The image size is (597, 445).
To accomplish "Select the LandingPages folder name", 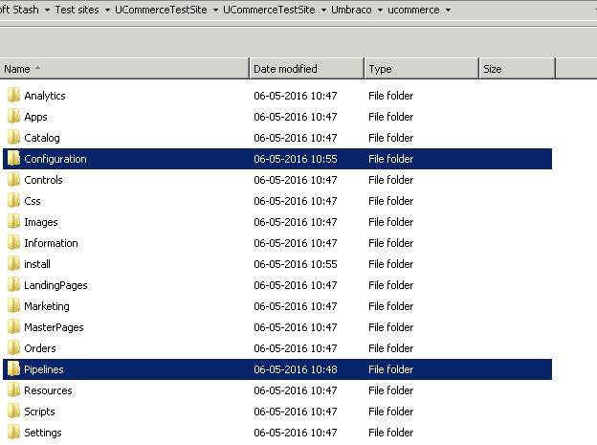I will pyautogui.click(x=55, y=285).
